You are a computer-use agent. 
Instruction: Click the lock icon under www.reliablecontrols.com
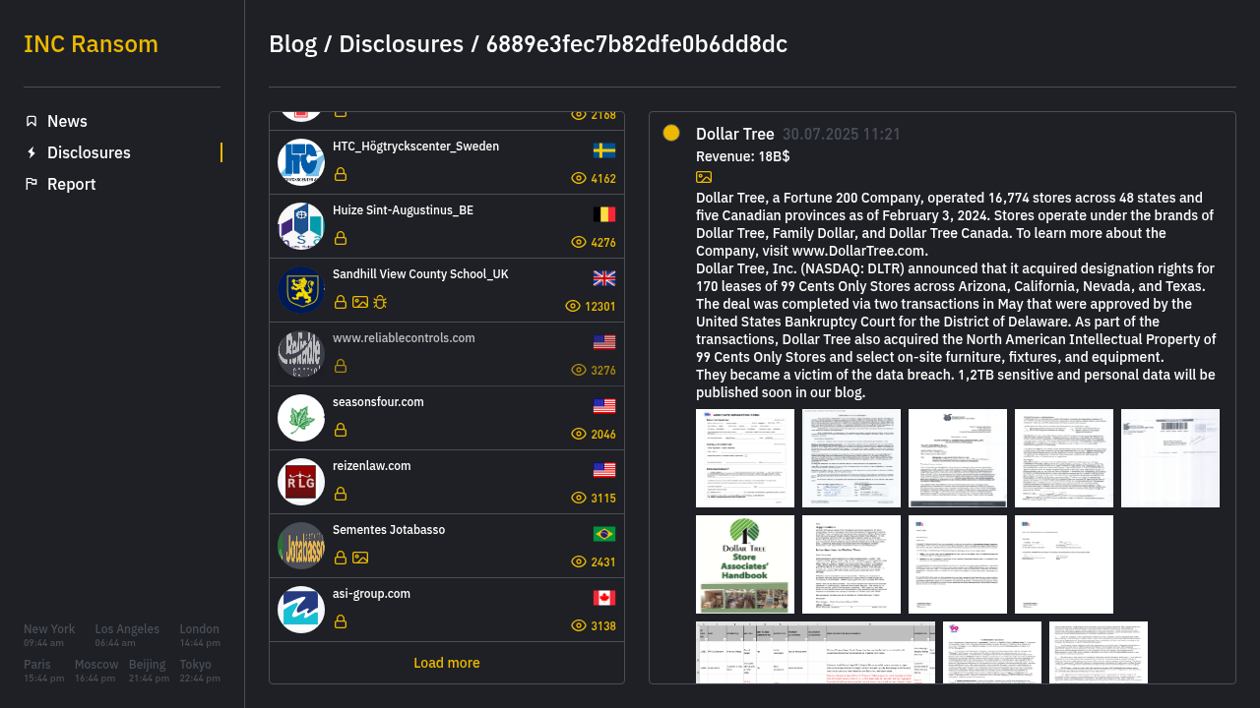341,366
